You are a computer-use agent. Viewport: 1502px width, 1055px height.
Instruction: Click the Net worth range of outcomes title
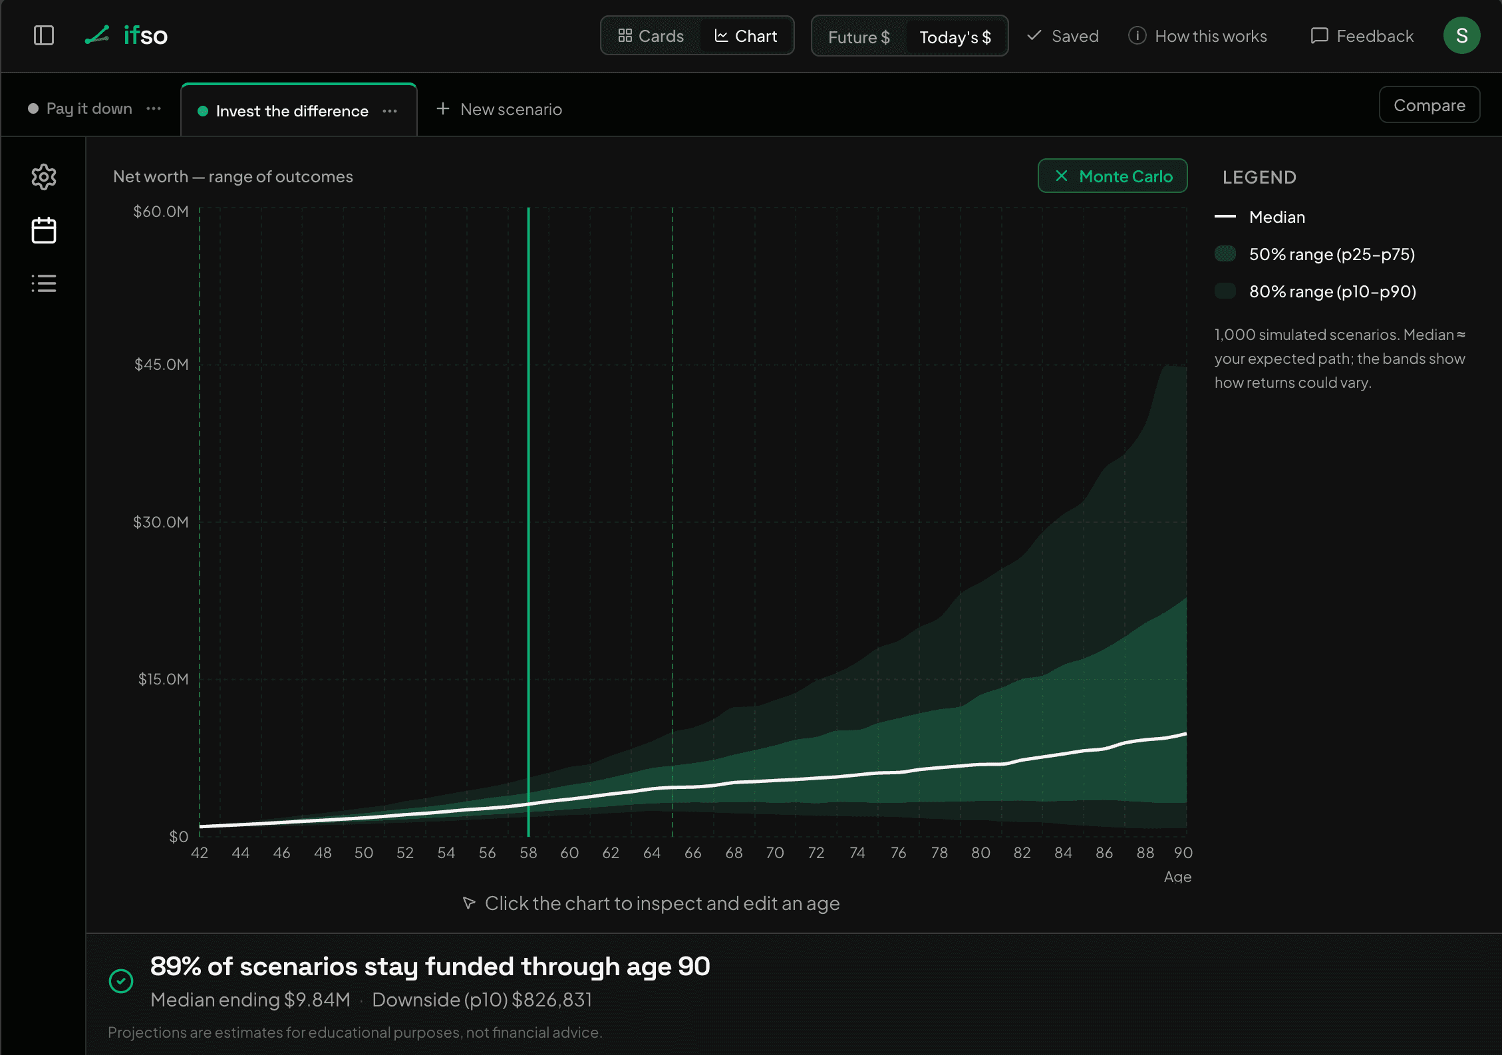click(x=233, y=176)
